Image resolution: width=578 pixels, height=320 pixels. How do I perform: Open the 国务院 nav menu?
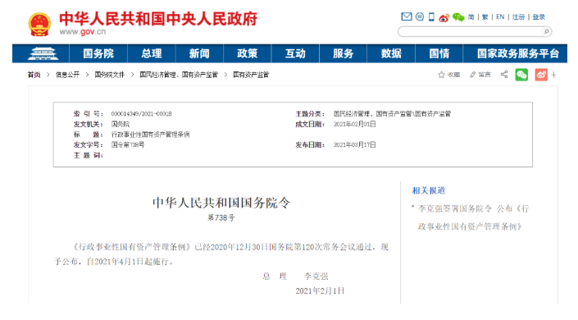(x=98, y=53)
